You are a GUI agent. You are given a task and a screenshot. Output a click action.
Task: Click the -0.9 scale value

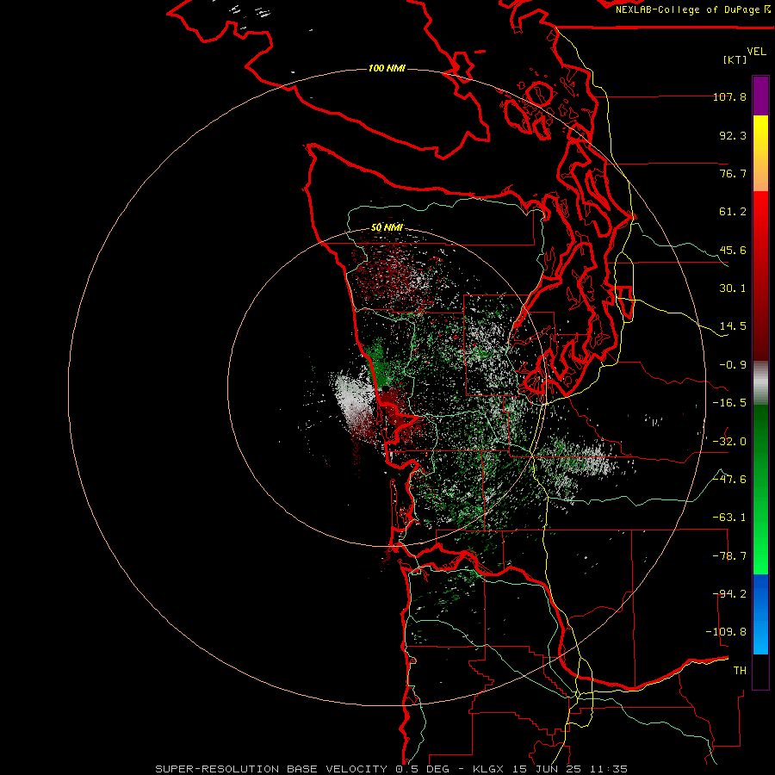tap(733, 365)
